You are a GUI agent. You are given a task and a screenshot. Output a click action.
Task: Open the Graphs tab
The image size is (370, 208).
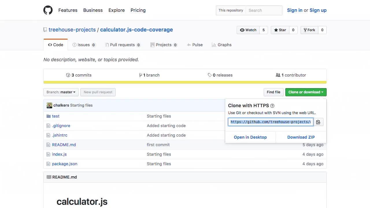coord(222,45)
